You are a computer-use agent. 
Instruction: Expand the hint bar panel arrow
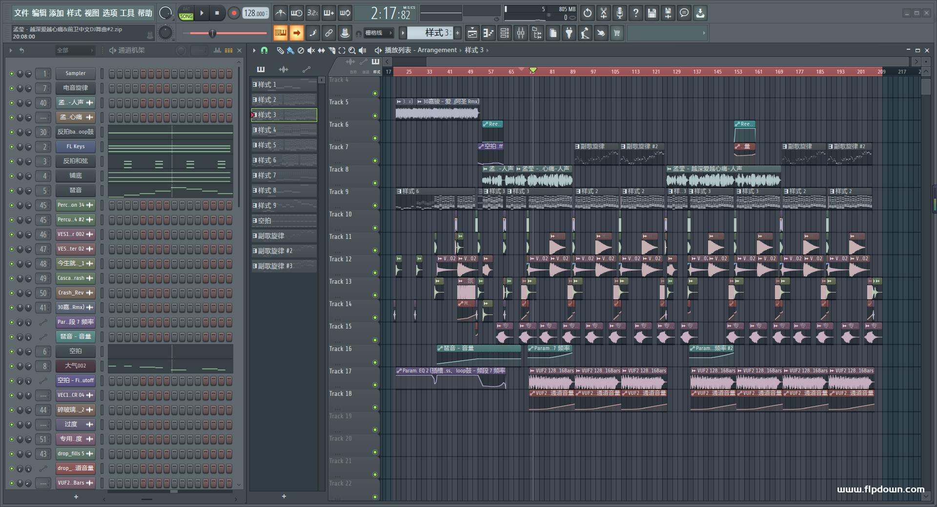pos(704,33)
